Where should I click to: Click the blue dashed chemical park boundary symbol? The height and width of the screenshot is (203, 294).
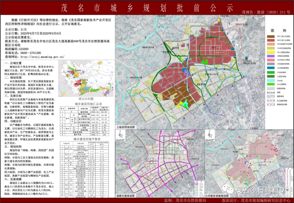tap(271, 101)
